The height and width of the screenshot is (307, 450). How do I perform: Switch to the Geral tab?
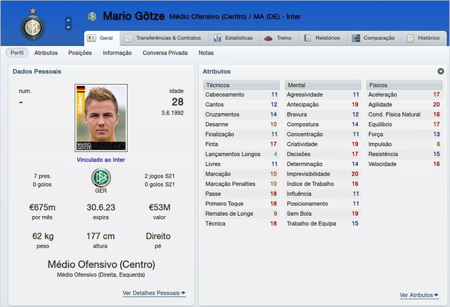click(x=101, y=38)
